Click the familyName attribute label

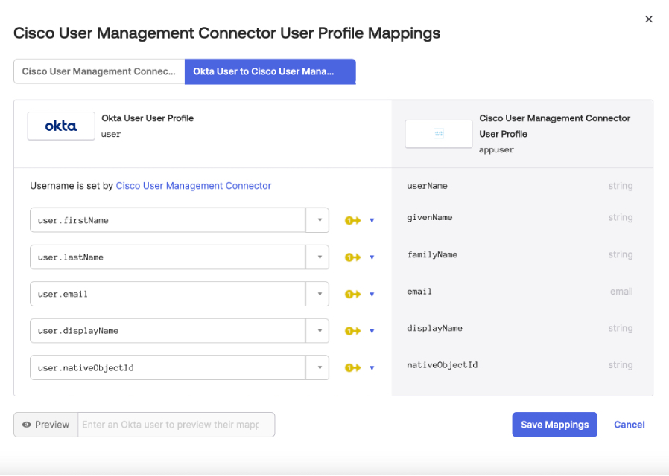[x=432, y=254]
